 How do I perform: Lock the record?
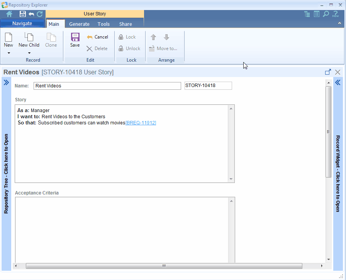[127, 37]
